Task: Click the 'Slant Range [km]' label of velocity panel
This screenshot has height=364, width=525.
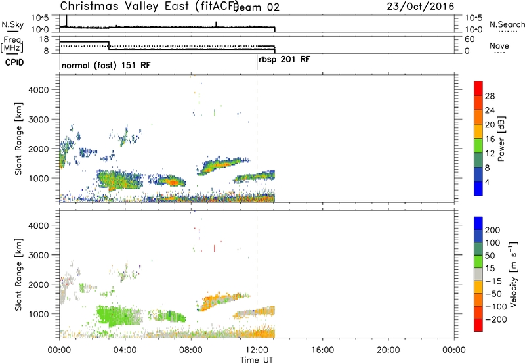Action: point(18,274)
